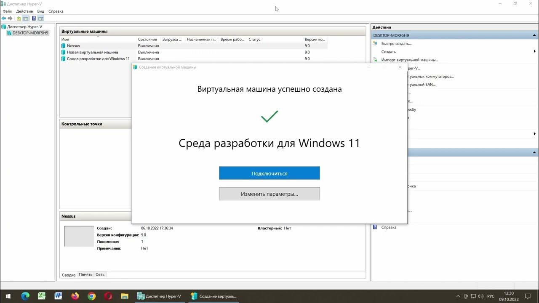This screenshot has width=539, height=303.
Task: Click Импорт виртуальной машины action link
Action: click(409, 60)
